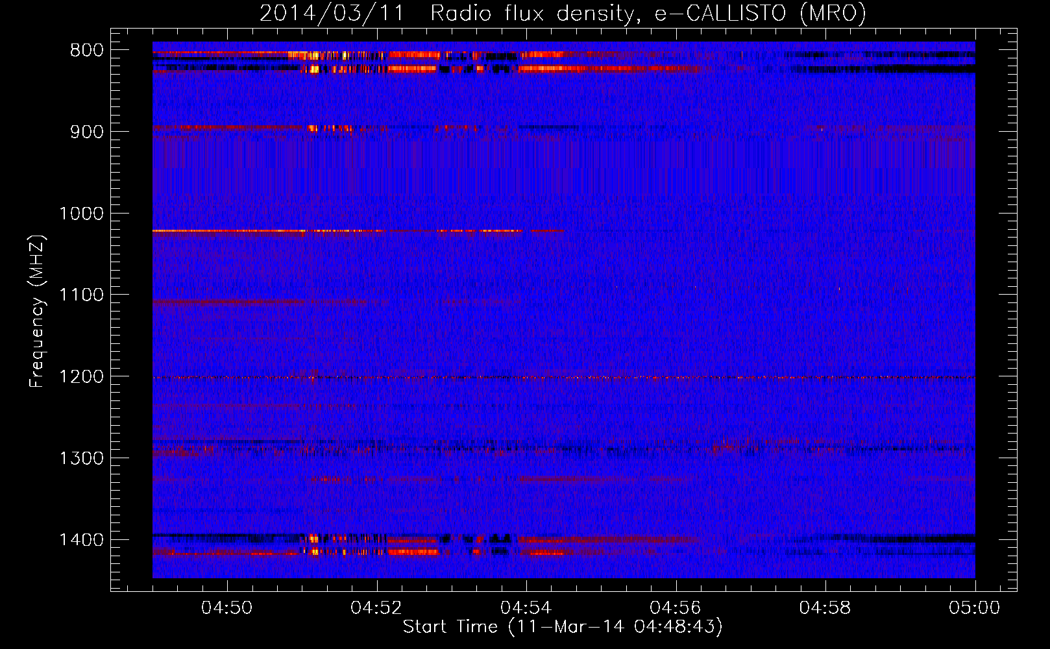
Task: Click the 1300 frequency tick label
Action: [81, 458]
